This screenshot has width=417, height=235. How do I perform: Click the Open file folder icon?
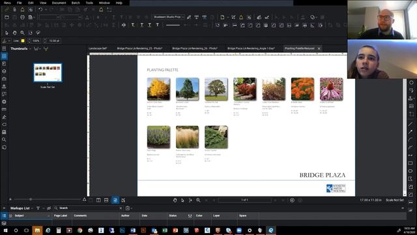click(x=7, y=18)
